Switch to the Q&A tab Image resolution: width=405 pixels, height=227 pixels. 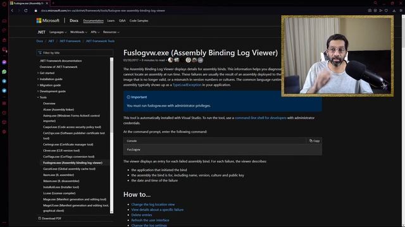pos(122,21)
